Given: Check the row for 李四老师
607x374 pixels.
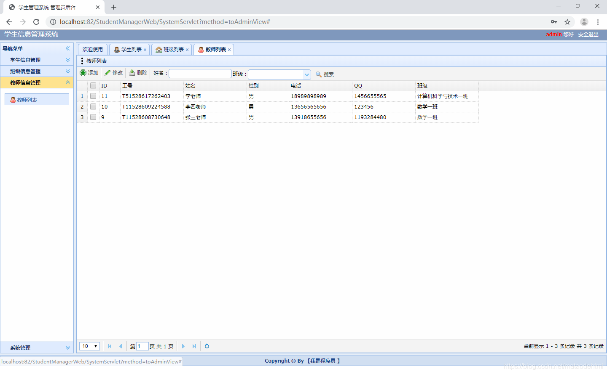Looking at the screenshot, I should (93, 106).
